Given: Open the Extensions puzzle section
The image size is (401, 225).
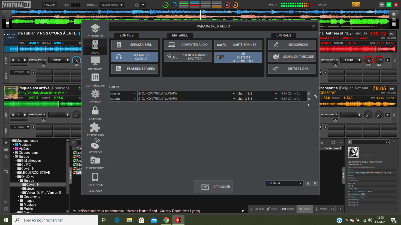Looking at the screenshot, I should pyautogui.click(x=95, y=129).
